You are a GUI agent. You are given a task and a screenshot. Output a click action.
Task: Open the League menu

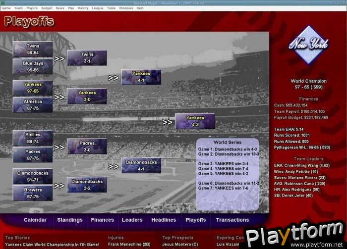tap(98, 8)
